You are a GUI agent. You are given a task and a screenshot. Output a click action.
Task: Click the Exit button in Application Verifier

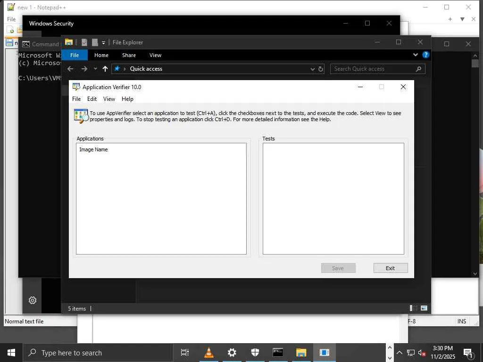[x=391, y=268]
